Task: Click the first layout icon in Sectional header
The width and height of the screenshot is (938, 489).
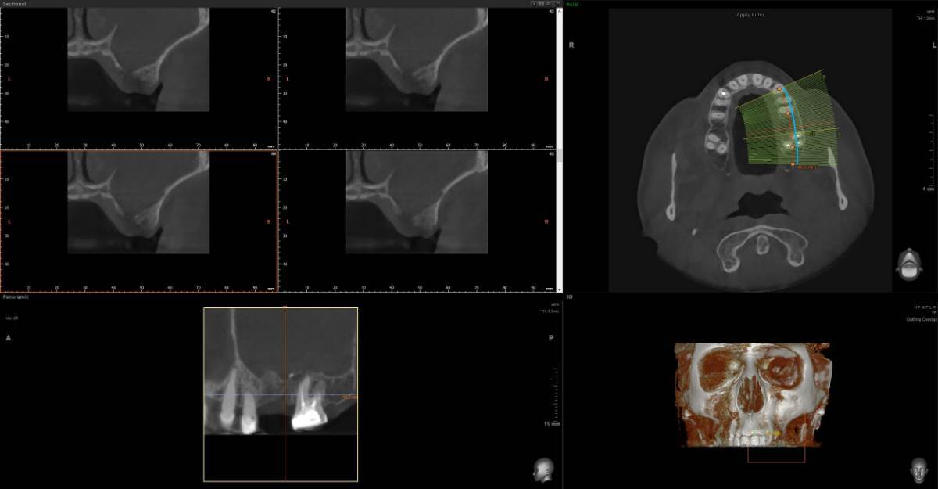Action: [x=534, y=4]
